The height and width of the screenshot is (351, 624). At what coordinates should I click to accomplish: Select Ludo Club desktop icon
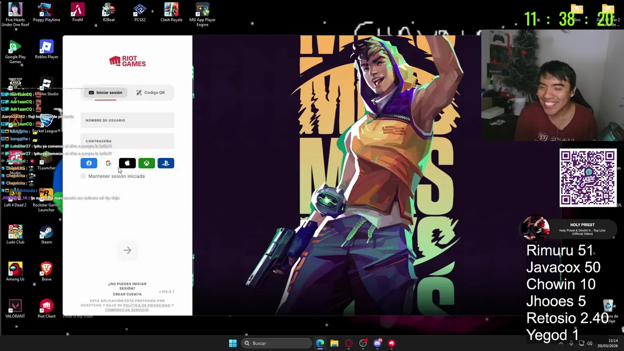tap(15, 235)
